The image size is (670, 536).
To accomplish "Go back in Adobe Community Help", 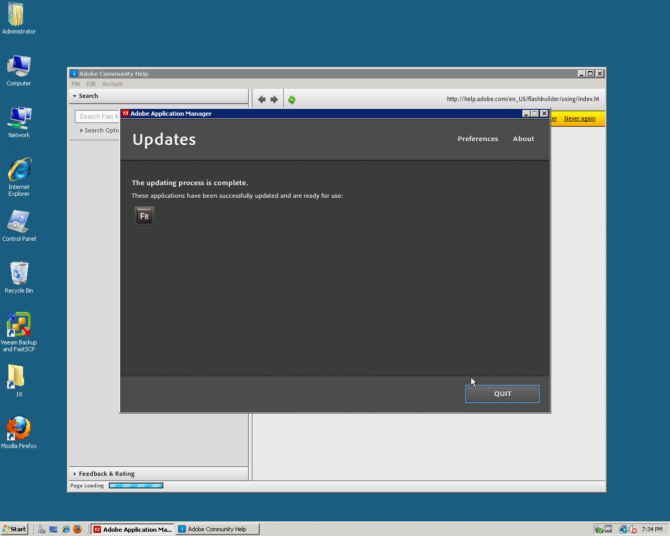I will (x=262, y=99).
